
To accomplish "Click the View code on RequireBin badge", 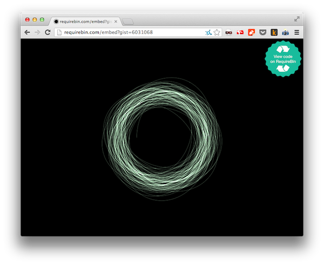I will 283,59.
